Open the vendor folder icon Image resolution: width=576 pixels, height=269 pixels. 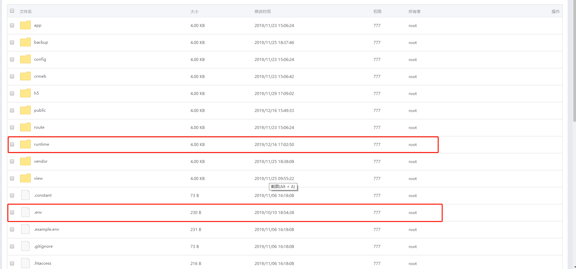tap(25, 161)
